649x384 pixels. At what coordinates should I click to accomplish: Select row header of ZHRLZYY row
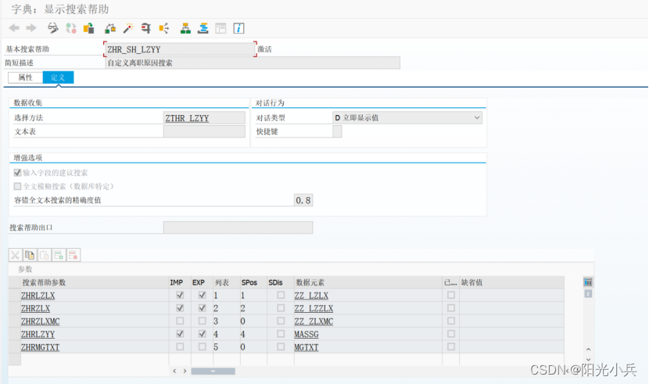[x=15, y=334]
